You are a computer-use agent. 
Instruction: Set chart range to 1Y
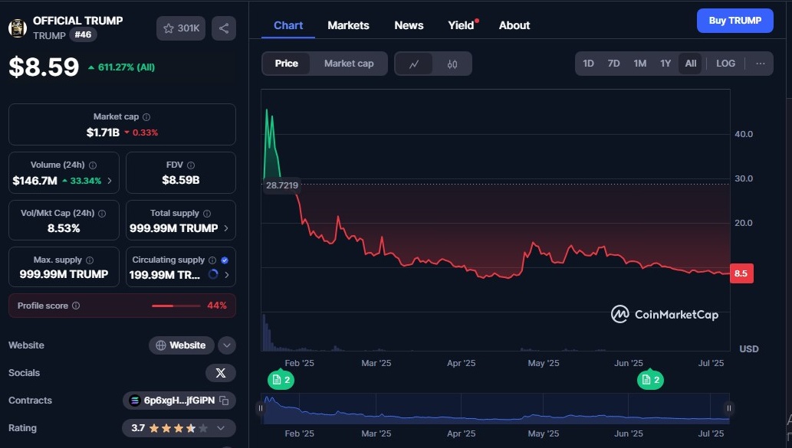point(665,64)
